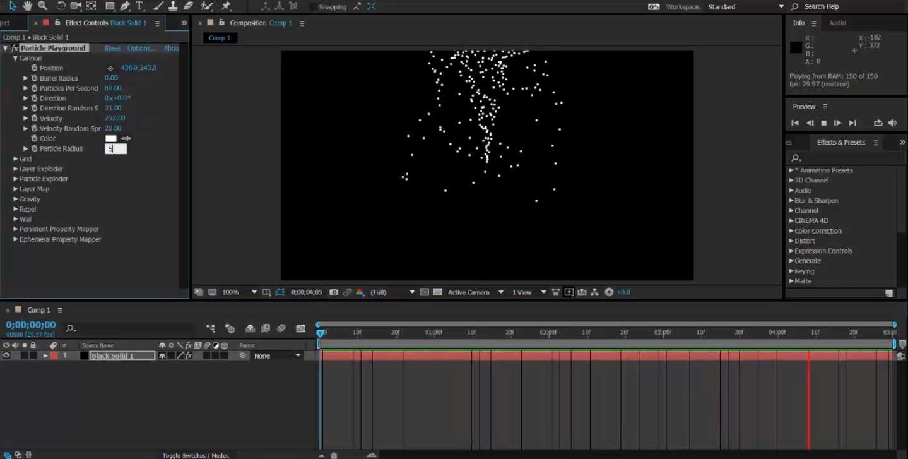Screen dimensions: 908x459
Task: Open the Graph Editor icon
Action: (301, 328)
